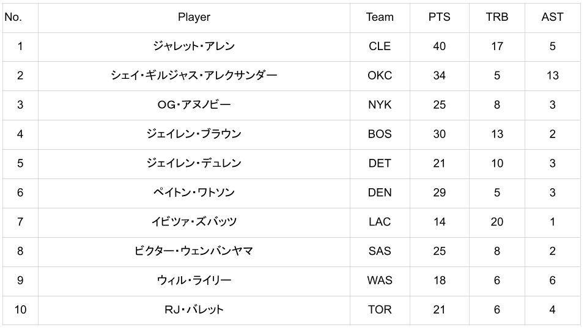Click the ジェイレン・デュレン player name
587x330 pixels.
(194, 163)
